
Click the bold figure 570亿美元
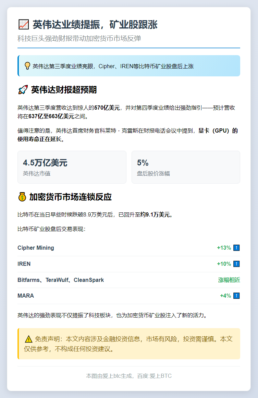[x=107, y=108]
